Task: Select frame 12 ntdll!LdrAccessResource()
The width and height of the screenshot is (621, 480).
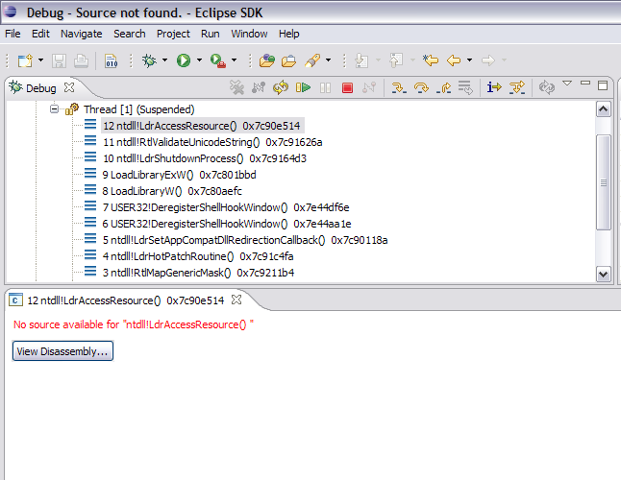Action: [x=202, y=126]
